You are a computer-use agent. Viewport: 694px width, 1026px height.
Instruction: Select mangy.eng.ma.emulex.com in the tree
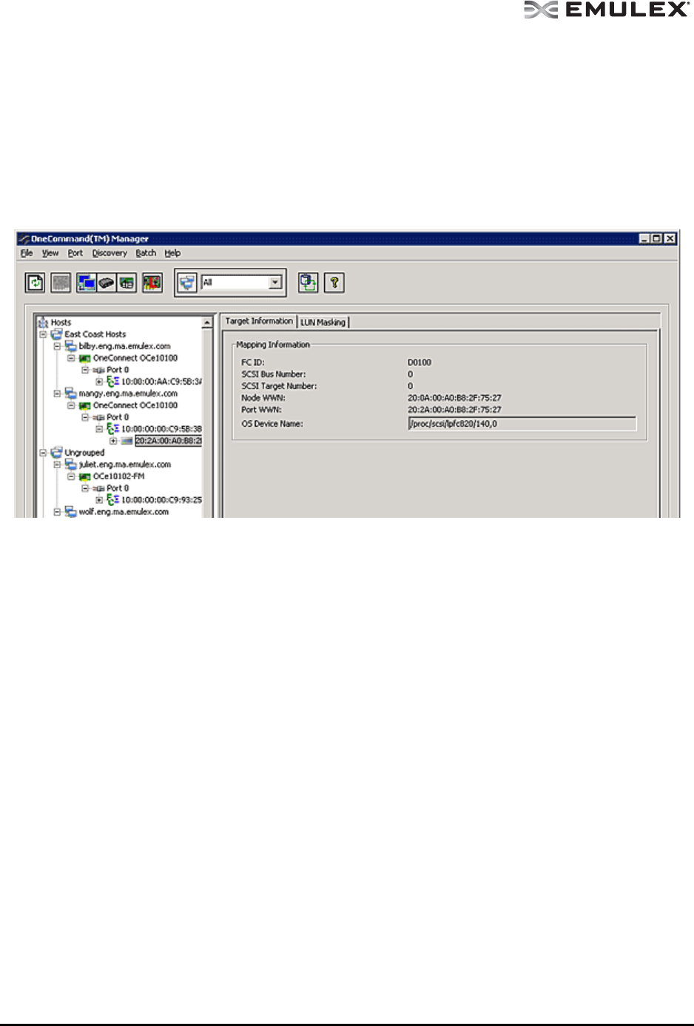click(128, 394)
